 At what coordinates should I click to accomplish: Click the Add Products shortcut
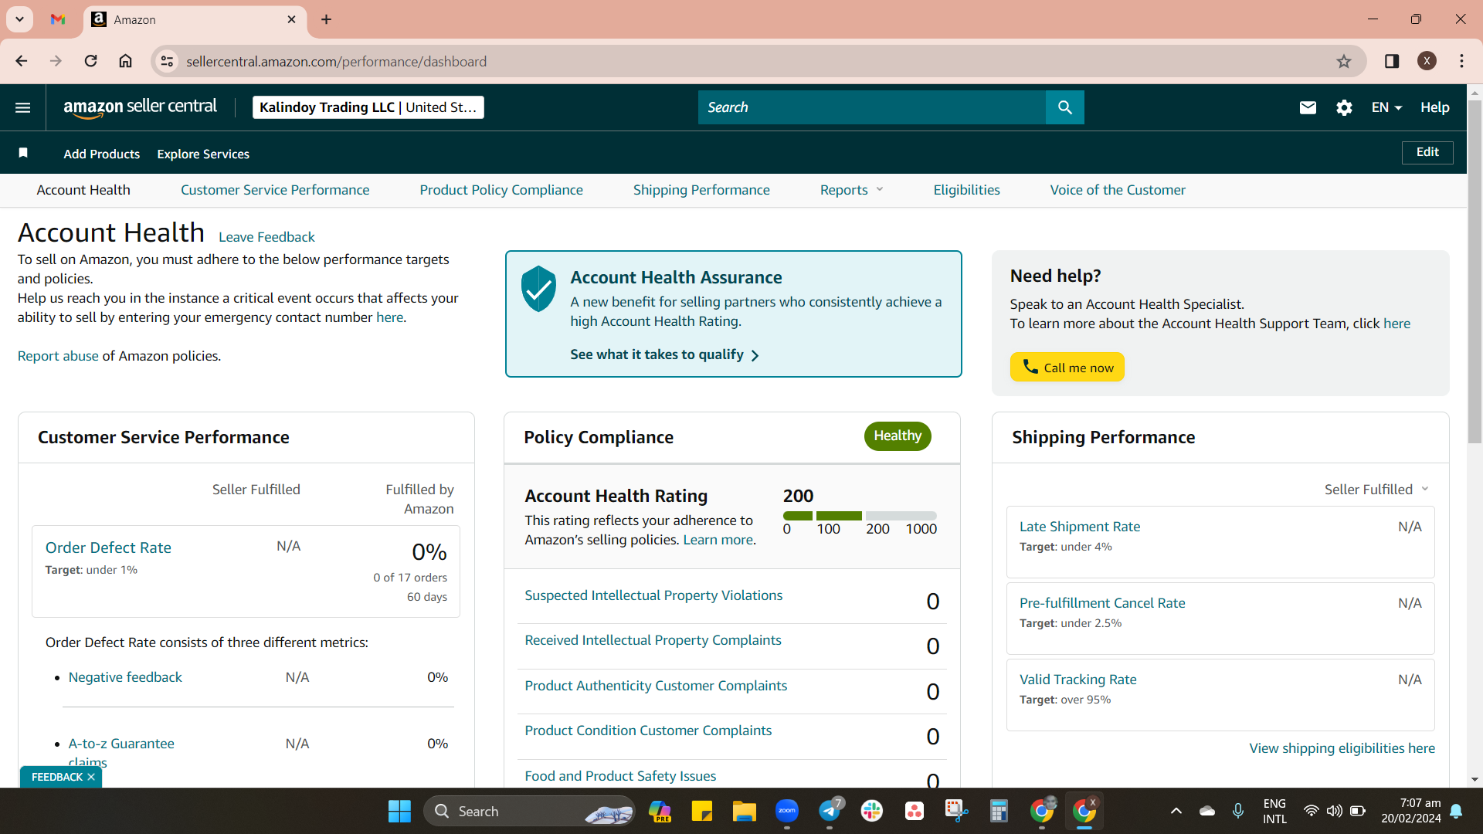(x=102, y=154)
